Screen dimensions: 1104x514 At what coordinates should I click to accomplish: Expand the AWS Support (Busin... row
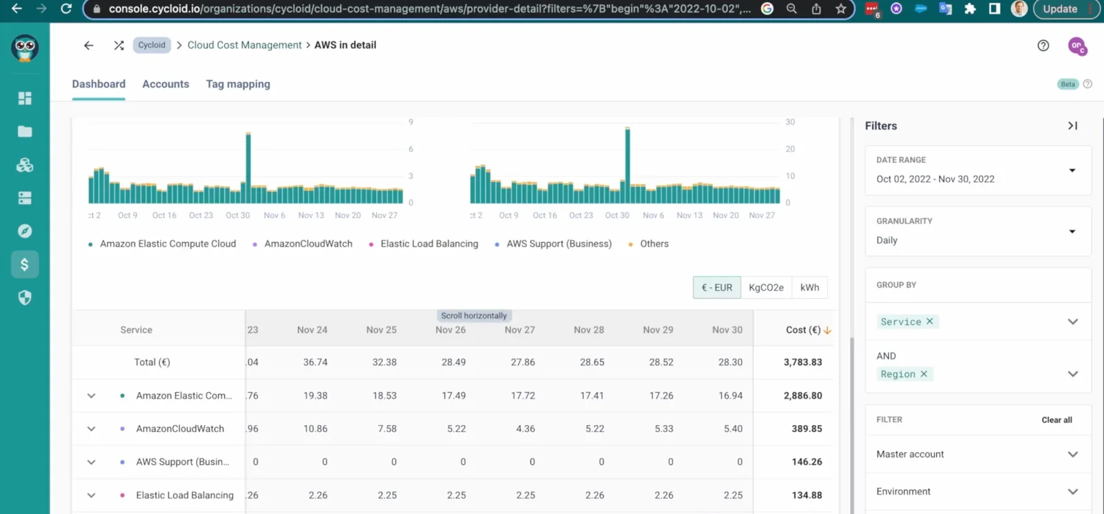(x=91, y=462)
